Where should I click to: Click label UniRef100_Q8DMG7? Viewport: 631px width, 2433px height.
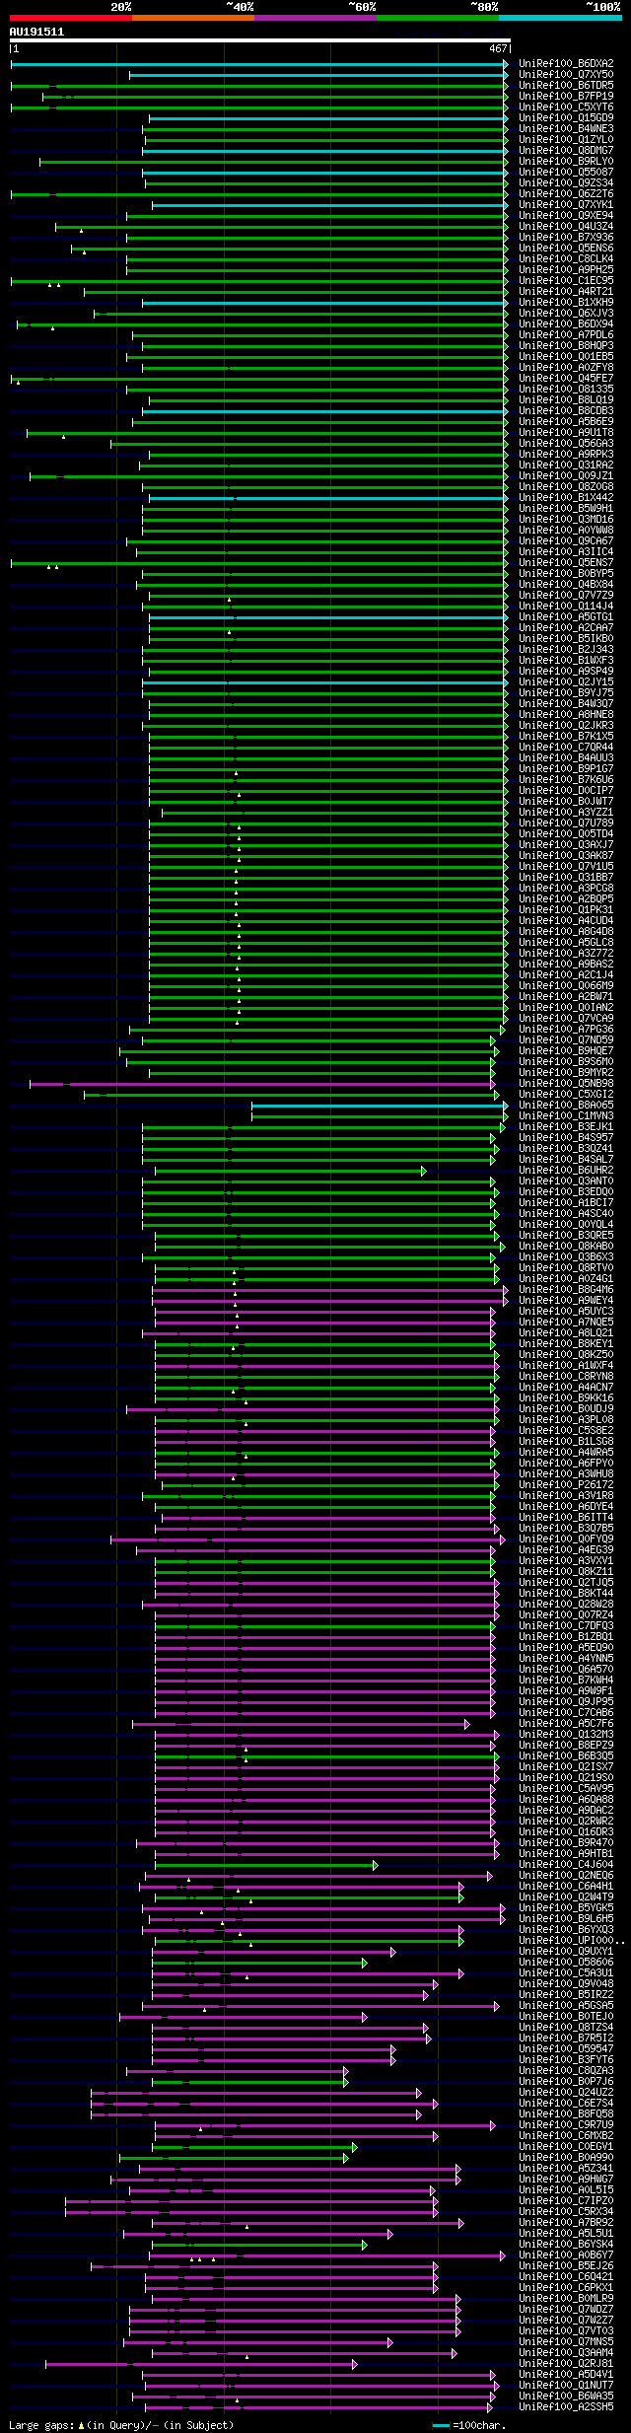[566, 151]
